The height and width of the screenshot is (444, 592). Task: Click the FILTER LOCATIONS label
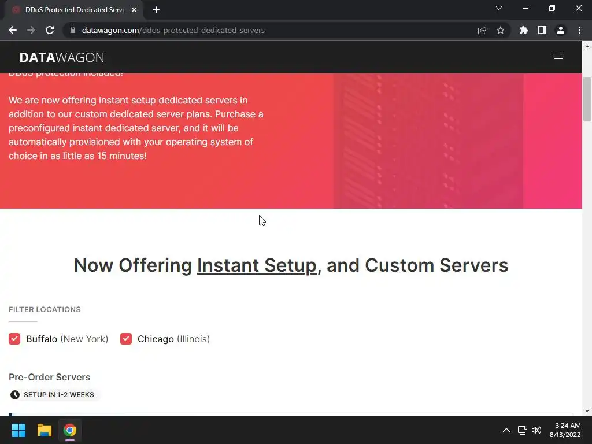click(45, 310)
